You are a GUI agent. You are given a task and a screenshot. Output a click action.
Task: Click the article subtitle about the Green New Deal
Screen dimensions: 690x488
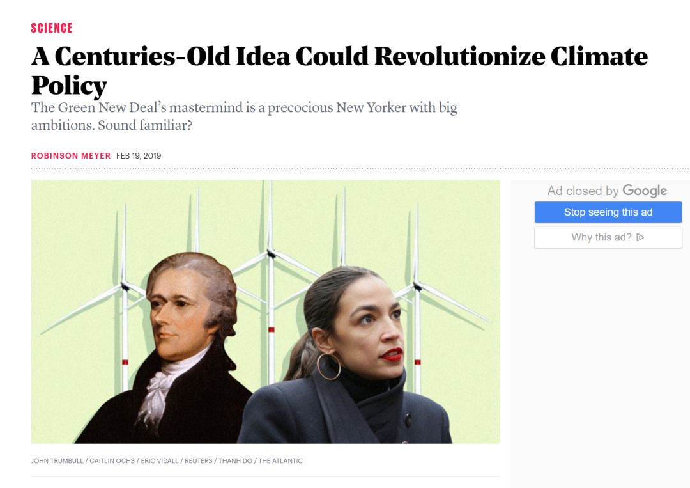pos(244,116)
